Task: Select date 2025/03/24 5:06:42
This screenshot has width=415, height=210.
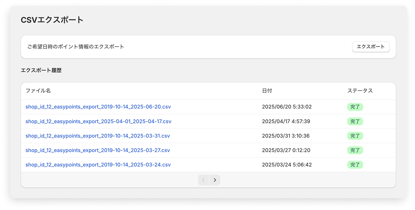Action: coord(287,165)
